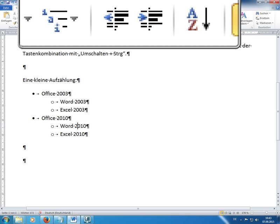Click the Magnifier taskbar icon
The height and width of the screenshot is (224, 280).
point(87,219)
